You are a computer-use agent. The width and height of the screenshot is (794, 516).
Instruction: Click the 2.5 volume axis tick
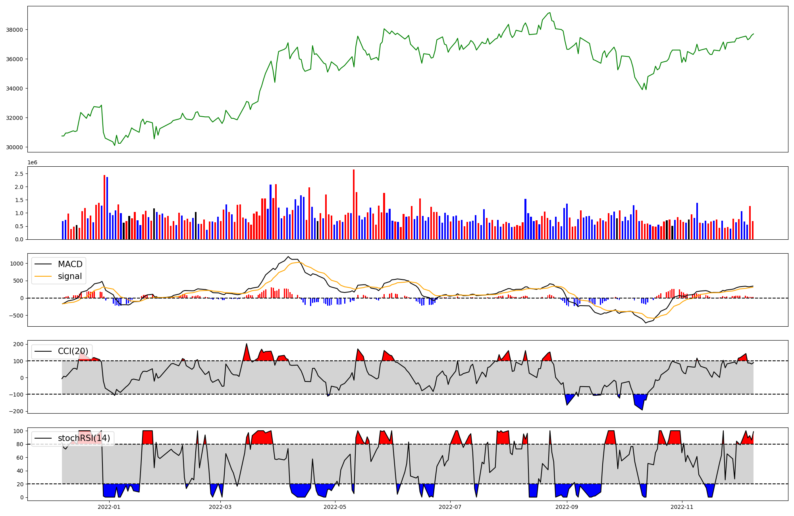tap(19, 174)
